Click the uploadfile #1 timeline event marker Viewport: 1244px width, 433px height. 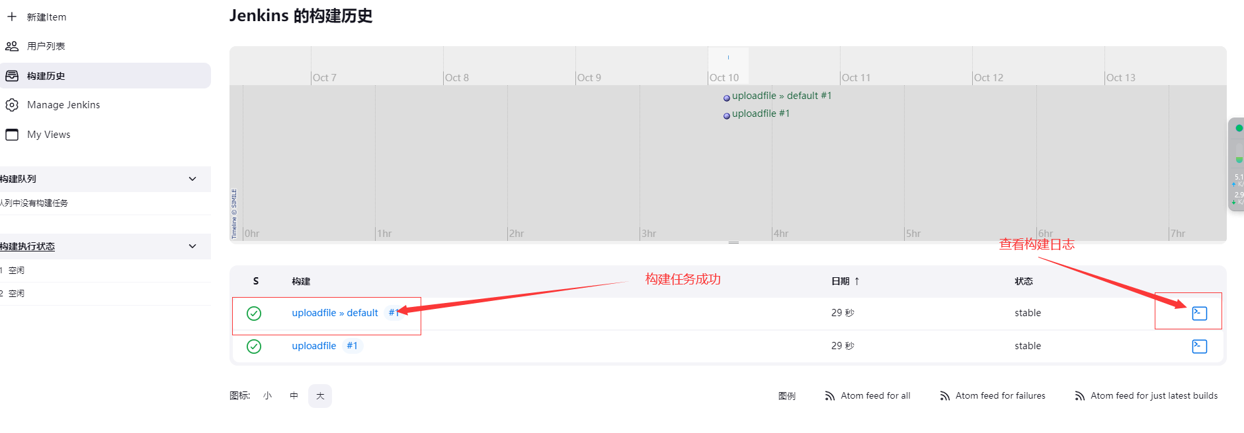(x=727, y=116)
